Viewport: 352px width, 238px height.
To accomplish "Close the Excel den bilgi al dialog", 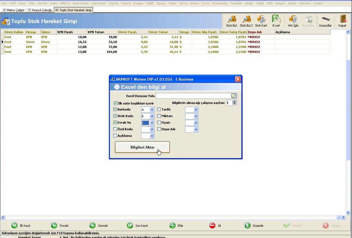I will tap(238, 79).
